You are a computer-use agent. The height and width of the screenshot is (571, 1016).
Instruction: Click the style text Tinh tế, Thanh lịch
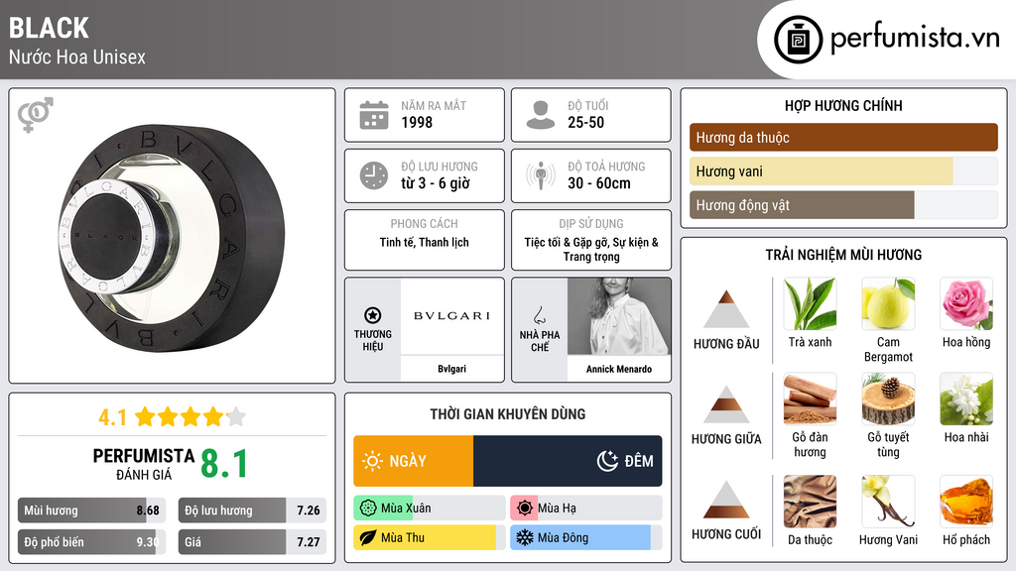pos(425,242)
